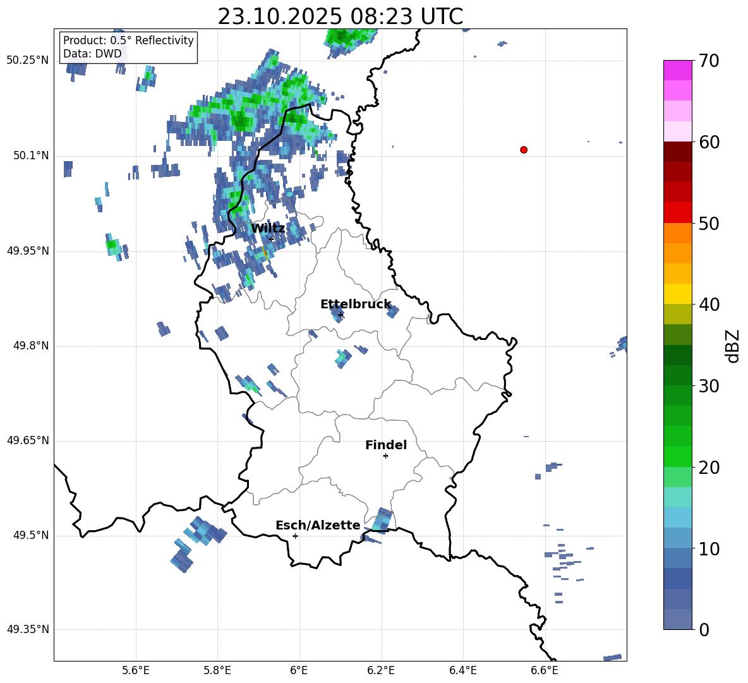
Task: Click the longitude label 6°E
Action: pyautogui.click(x=299, y=670)
